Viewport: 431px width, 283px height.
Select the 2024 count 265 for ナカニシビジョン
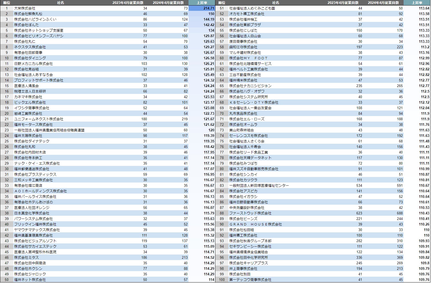(400, 86)
